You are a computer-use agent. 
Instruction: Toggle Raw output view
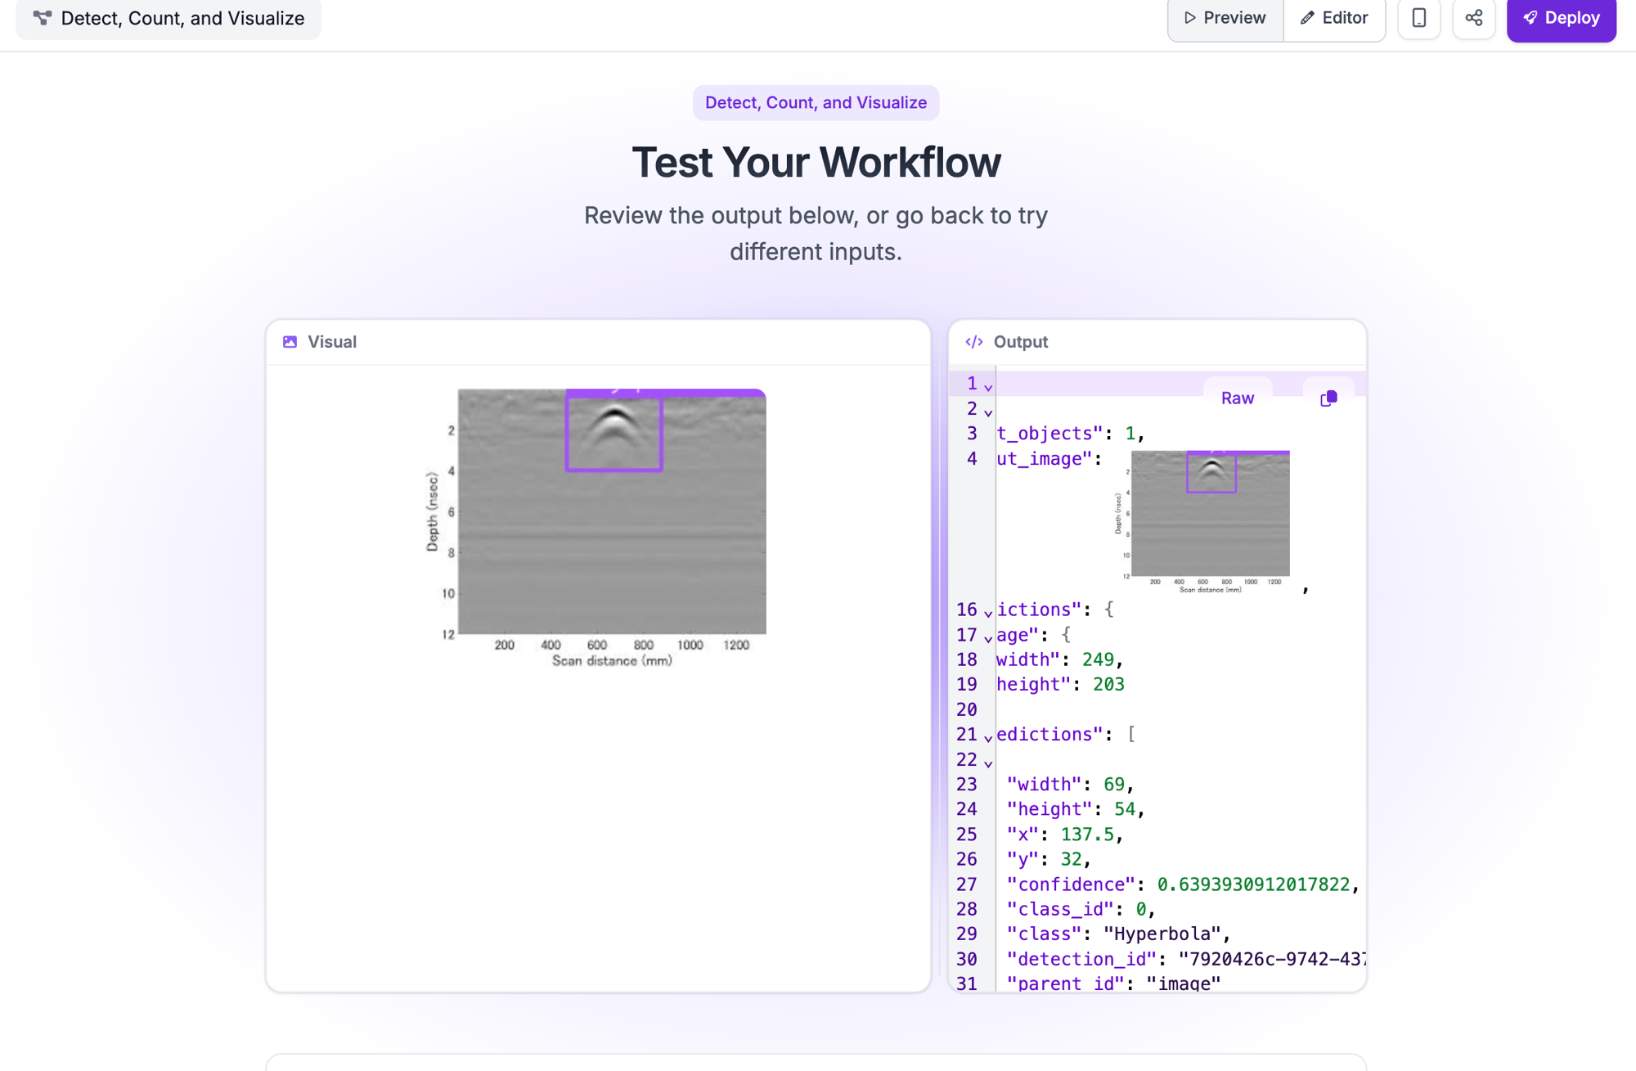click(x=1237, y=398)
